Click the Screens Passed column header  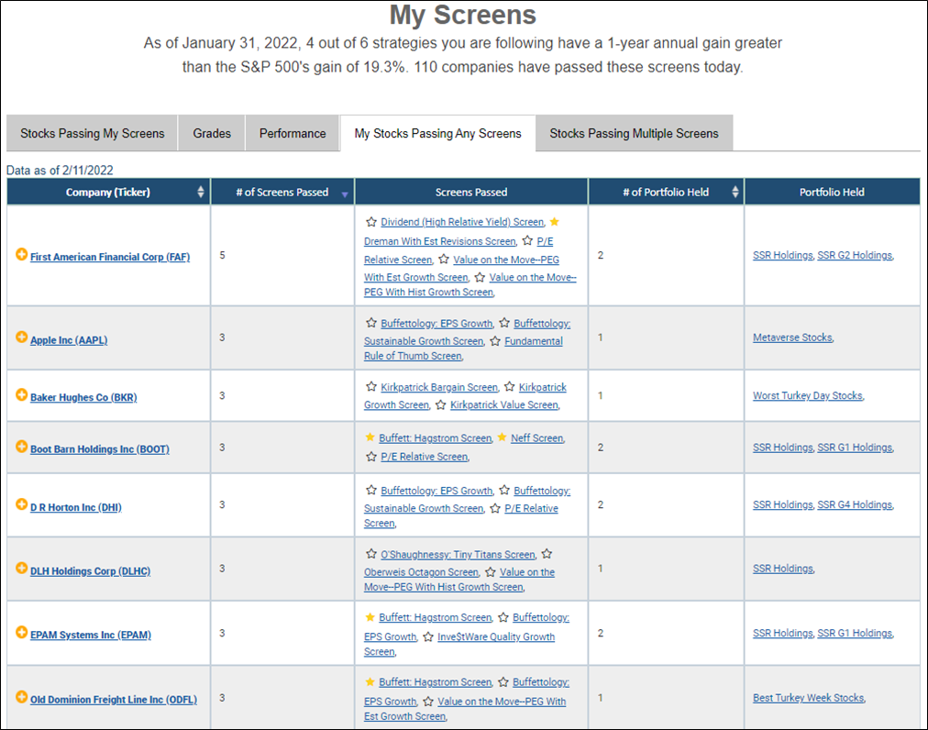(x=471, y=192)
